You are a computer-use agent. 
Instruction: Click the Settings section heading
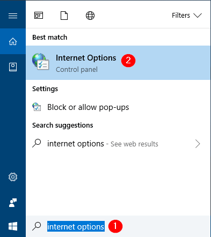click(45, 89)
